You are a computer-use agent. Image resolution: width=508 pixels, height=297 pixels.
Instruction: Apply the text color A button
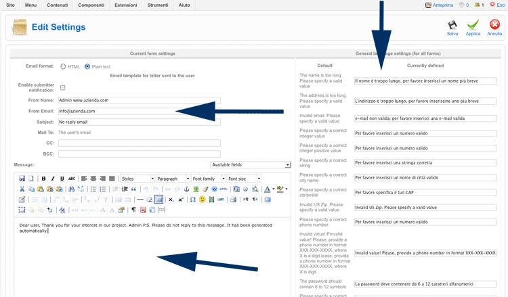(268, 189)
